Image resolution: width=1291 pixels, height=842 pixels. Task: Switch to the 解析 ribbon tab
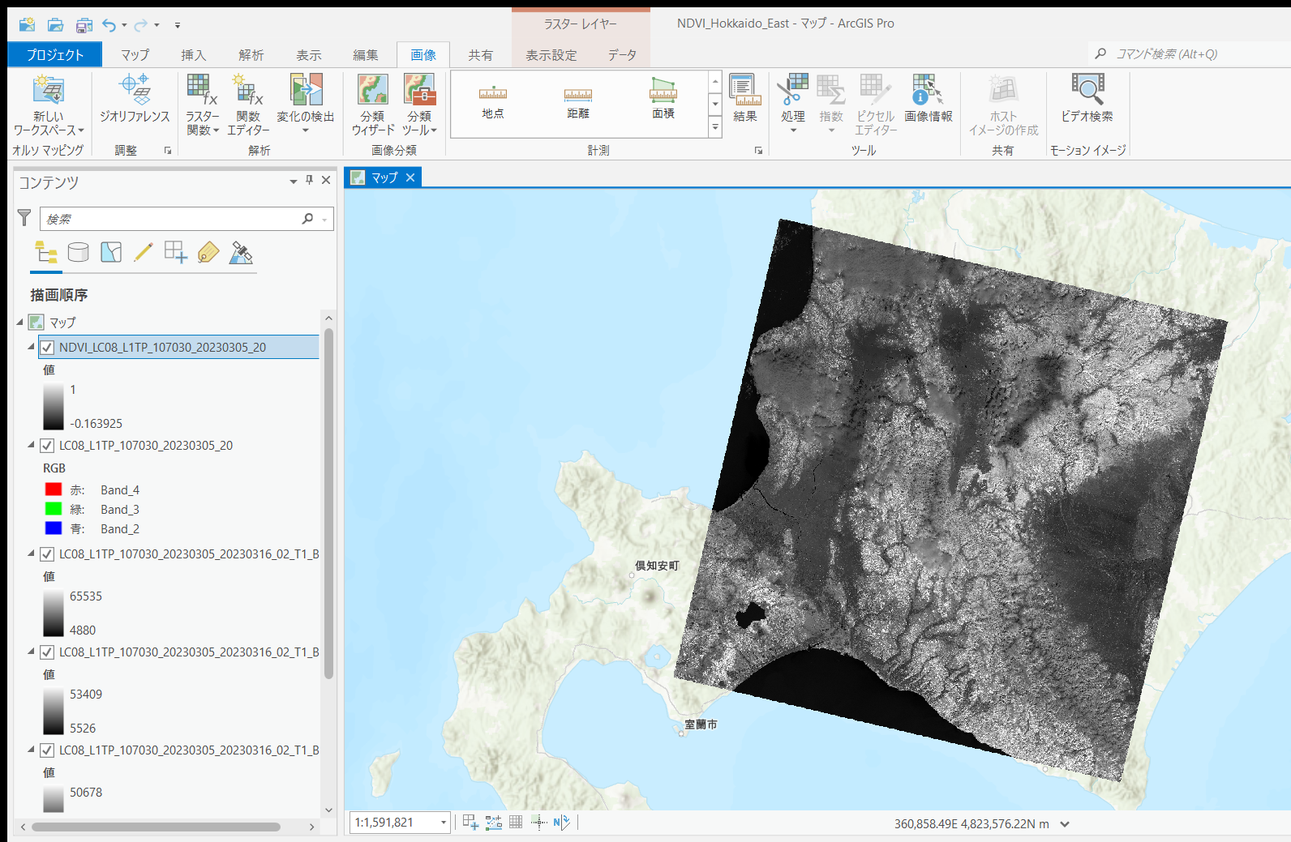(251, 54)
